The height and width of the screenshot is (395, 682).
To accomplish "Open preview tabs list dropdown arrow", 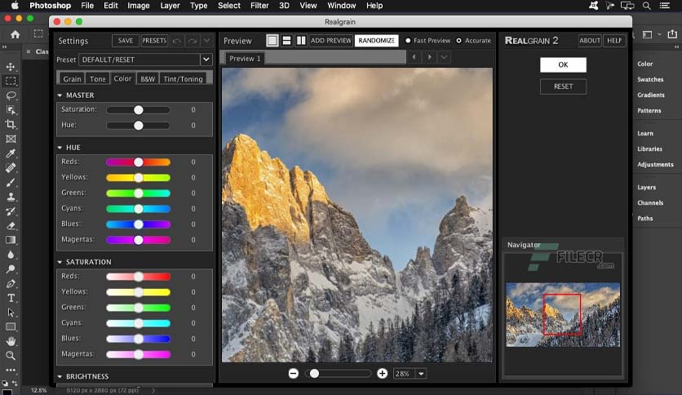I will tap(444, 57).
